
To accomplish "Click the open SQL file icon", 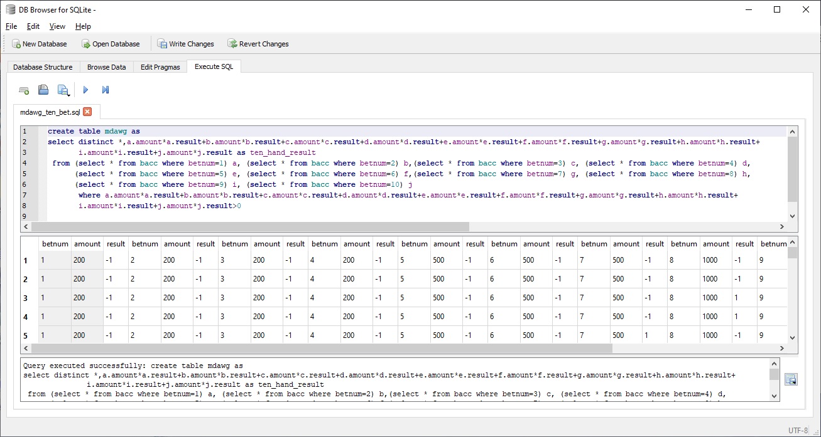I will point(43,90).
